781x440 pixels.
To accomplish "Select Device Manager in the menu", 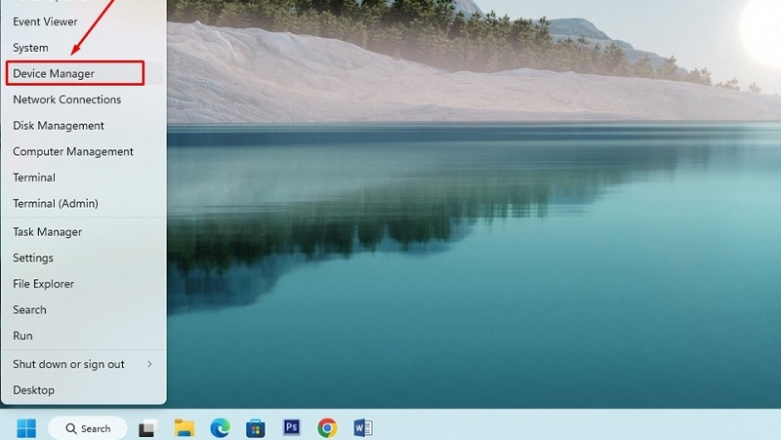I will tap(84, 74).
